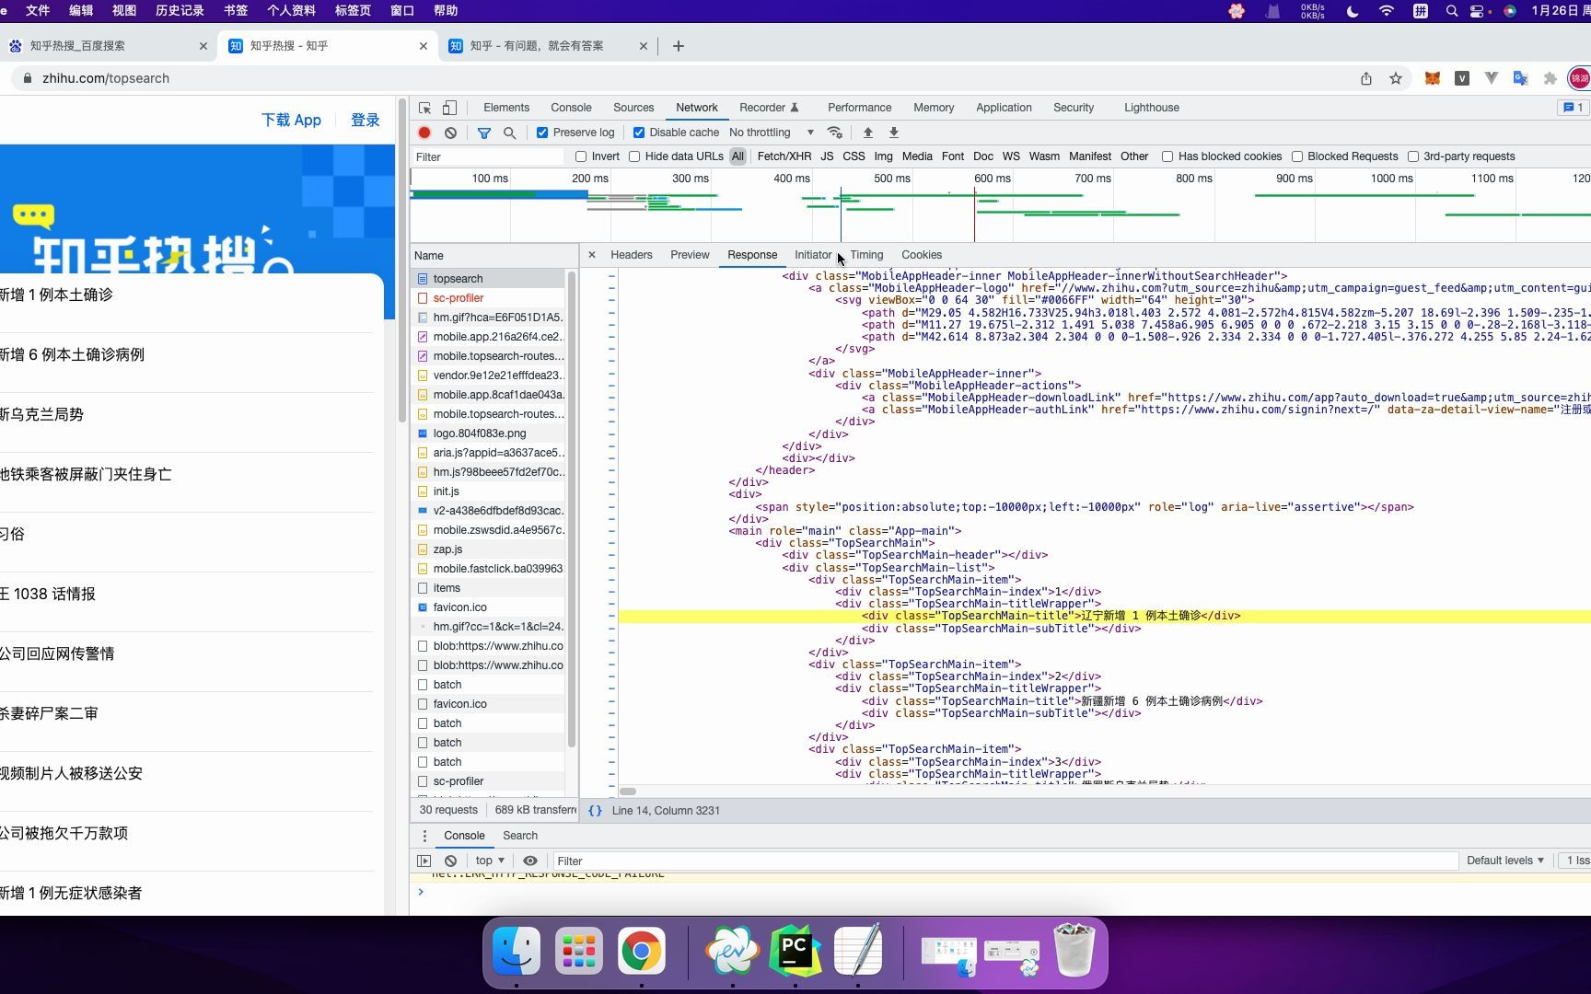Click the inspect element picker icon
This screenshot has width=1591, height=994.
click(x=424, y=108)
